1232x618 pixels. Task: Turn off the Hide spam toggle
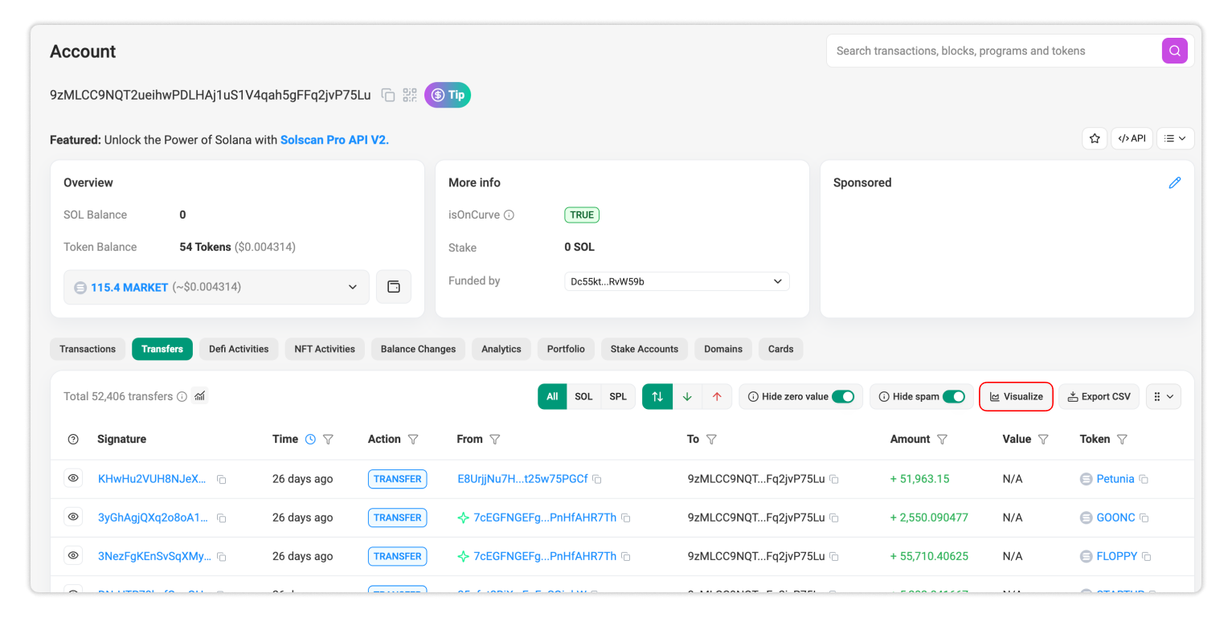(x=955, y=395)
